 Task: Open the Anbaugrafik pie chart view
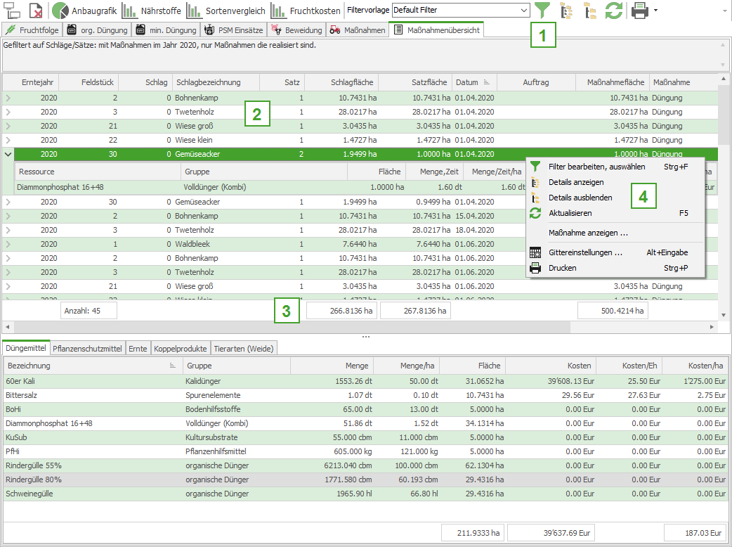pos(84,11)
